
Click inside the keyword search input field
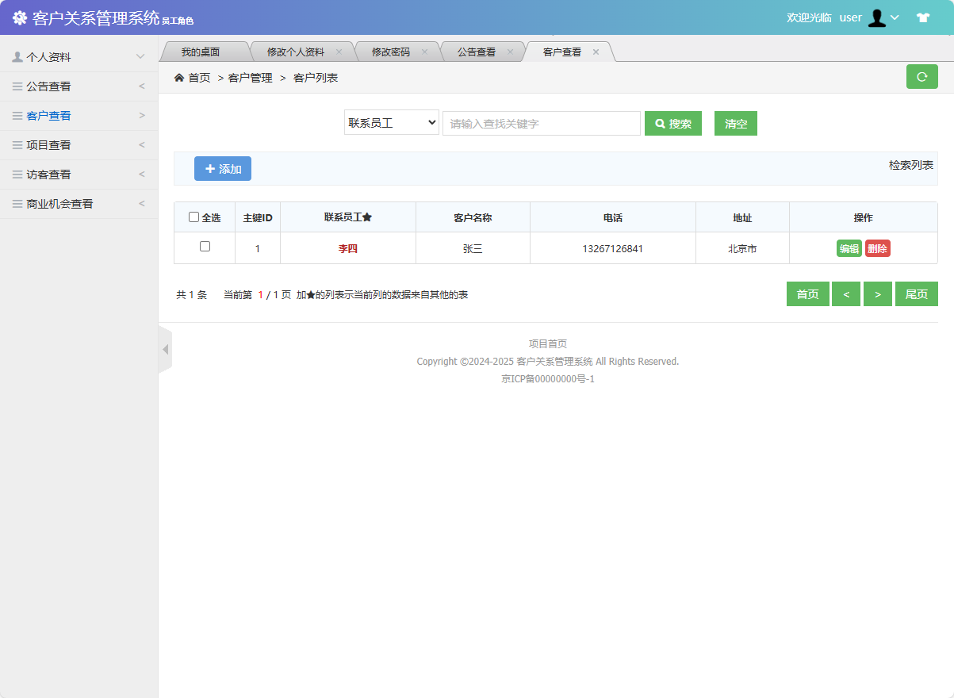click(x=542, y=123)
